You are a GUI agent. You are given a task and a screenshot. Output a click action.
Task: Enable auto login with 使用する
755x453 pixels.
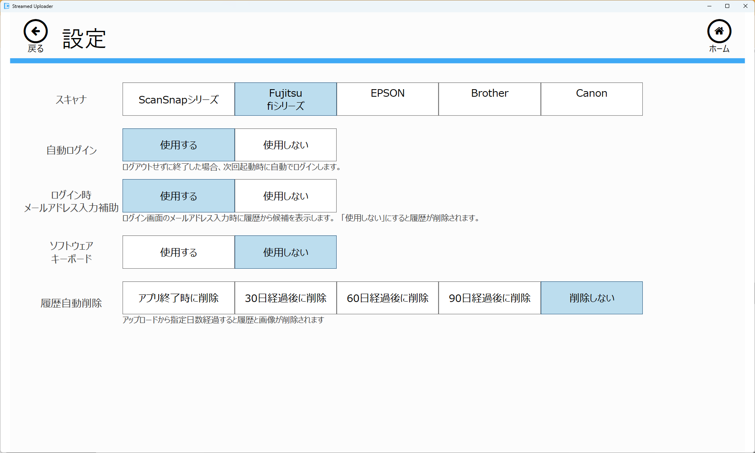coord(178,145)
